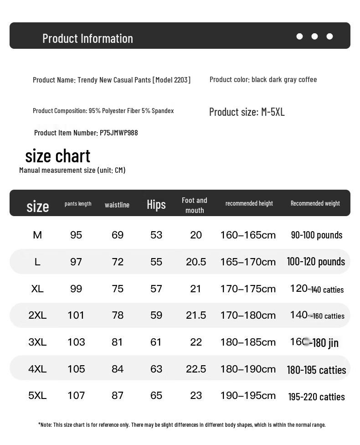Click the Product color description text
This screenshot has height=445, width=360.
(x=263, y=80)
